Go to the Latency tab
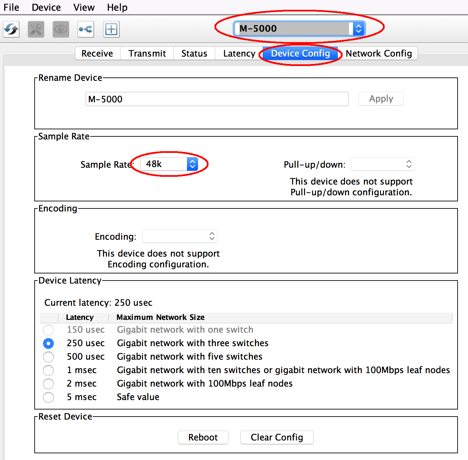Screen dimensions: 468x460 239,54
